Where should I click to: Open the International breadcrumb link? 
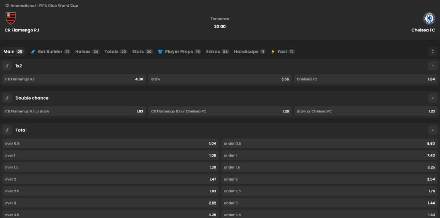pyautogui.click(x=23, y=6)
